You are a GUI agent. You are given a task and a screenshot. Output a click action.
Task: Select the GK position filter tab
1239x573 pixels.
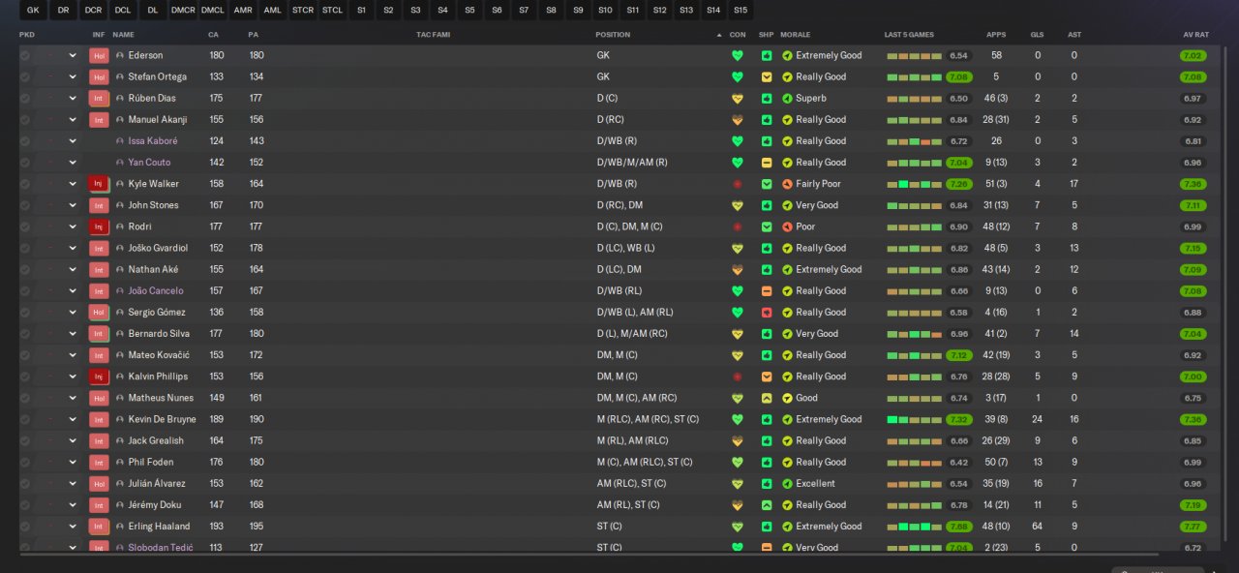click(33, 10)
